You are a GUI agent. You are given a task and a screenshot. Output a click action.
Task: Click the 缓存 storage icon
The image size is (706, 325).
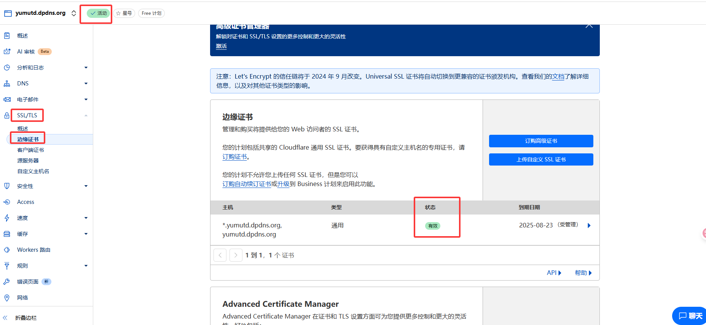click(7, 234)
